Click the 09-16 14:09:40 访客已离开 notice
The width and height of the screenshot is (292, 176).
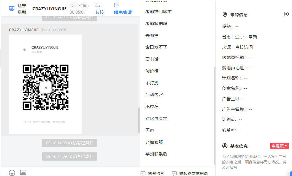pos(70,143)
